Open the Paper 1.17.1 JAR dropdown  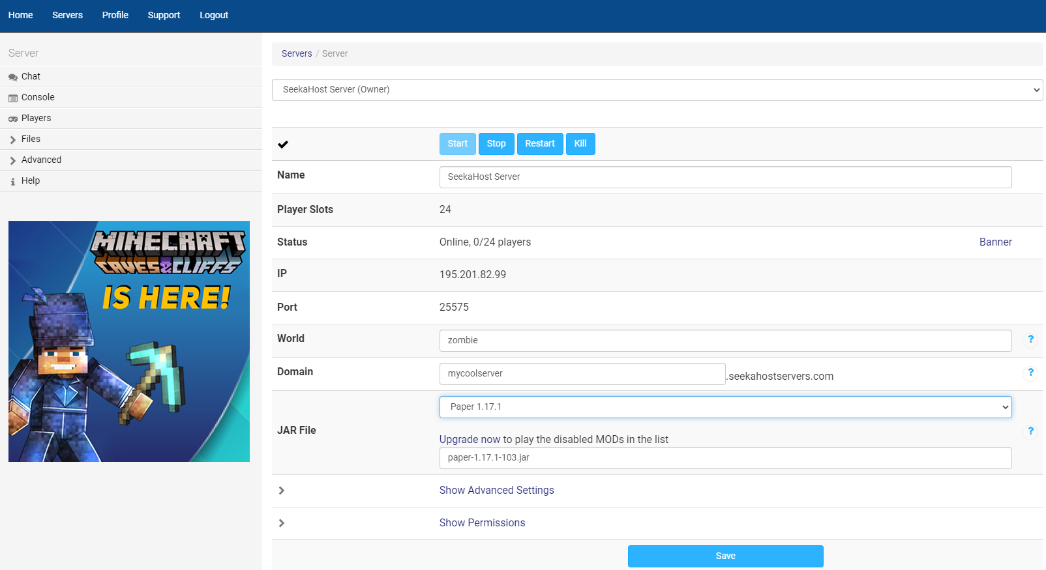pos(725,407)
